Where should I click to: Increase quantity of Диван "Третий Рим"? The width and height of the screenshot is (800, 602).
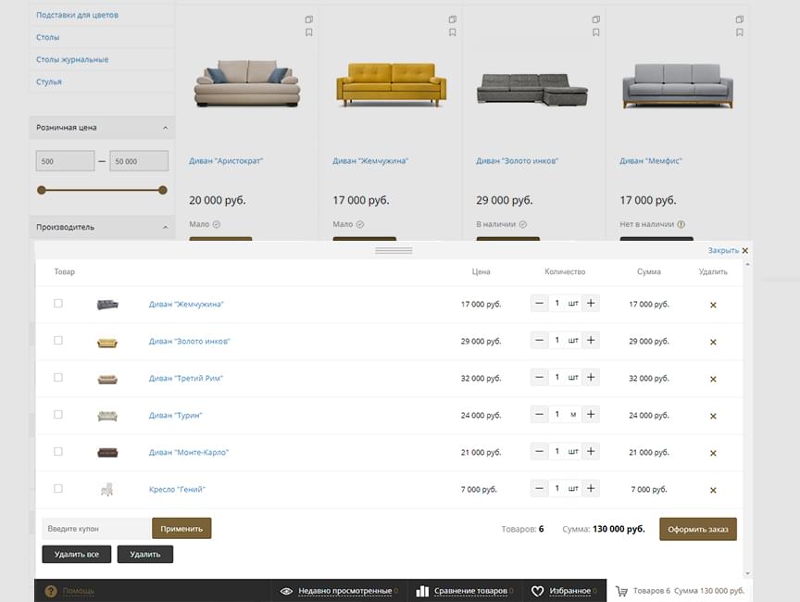[x=591, y=377]
